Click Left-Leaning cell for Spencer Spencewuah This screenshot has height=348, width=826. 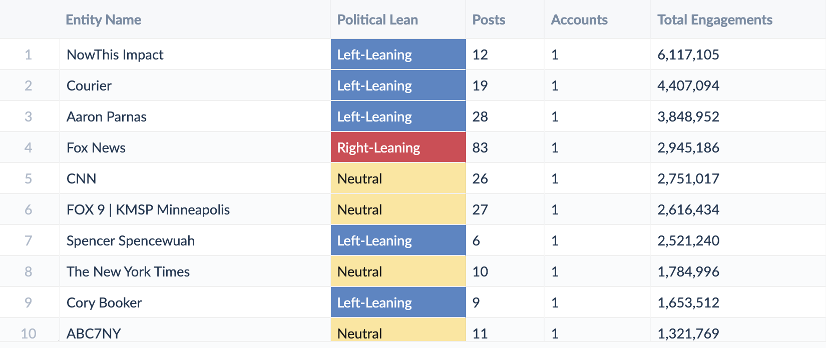pyautogui.click(x=398, y=240)
